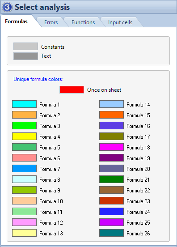
Task: Click the bright green Formula 3 swatch
Action: tap(25, 126)
